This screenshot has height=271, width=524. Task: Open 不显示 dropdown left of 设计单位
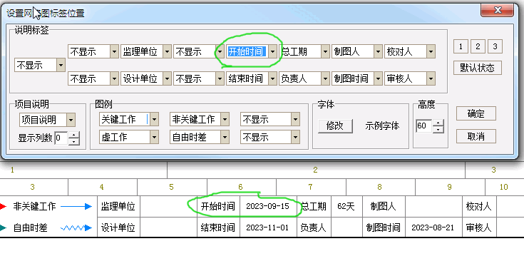pos(115,78)
